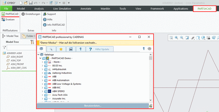This screenshot has width=219, height=112.
Task: Click Info PARTS4CAD in the ribbon
Action: (54, 25)
